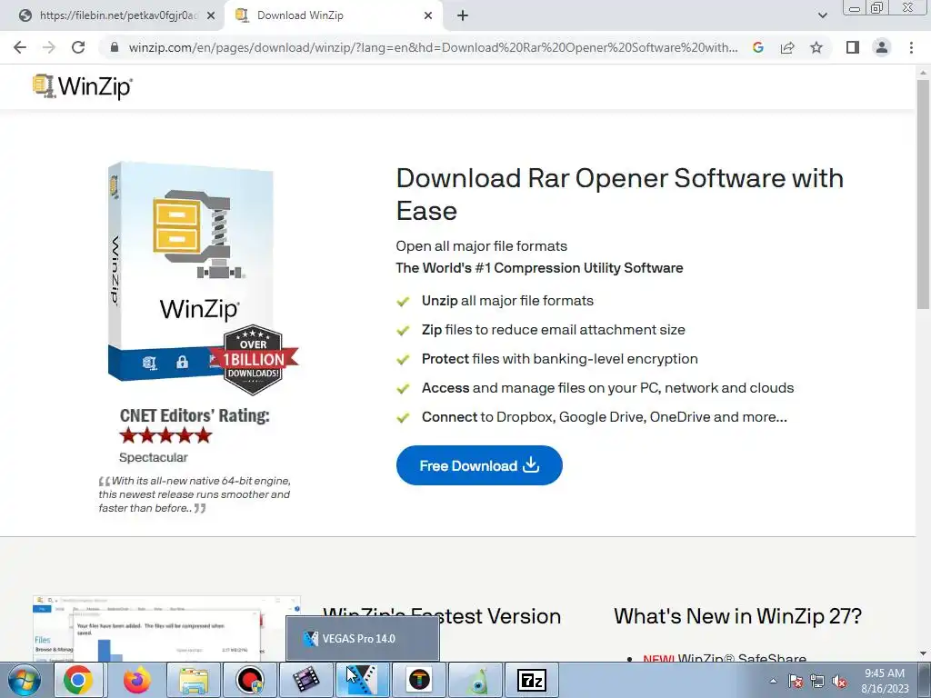This screenshot has height=698, width=931.
Task: Bookmark this page with the star
Action: pos(816,47)
